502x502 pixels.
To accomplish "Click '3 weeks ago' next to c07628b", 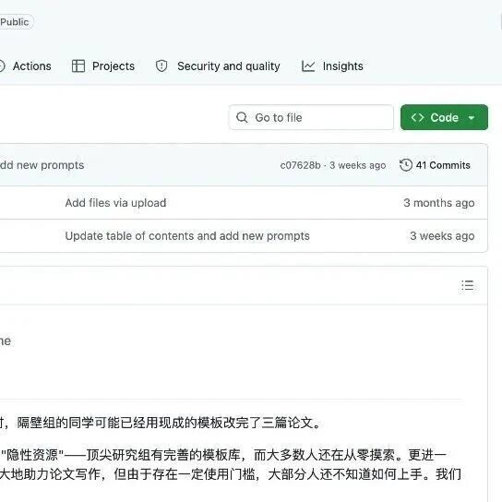I will 358,165.
